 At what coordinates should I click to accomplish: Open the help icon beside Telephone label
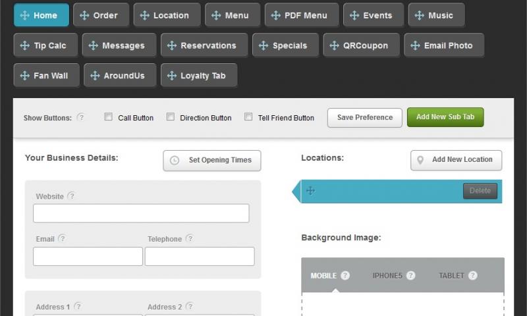coord(190,238)
